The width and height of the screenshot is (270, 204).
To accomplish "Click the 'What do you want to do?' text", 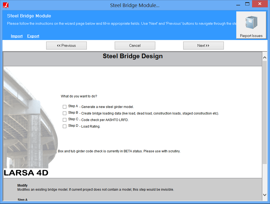I will 79,96.
